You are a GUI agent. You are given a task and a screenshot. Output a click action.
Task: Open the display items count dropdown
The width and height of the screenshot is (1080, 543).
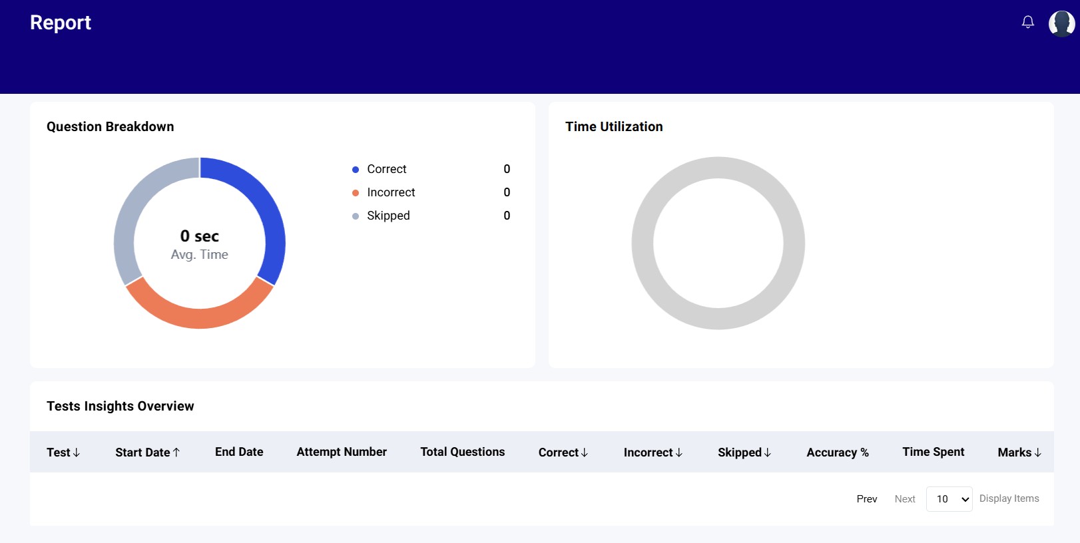(x=949, y=499)
